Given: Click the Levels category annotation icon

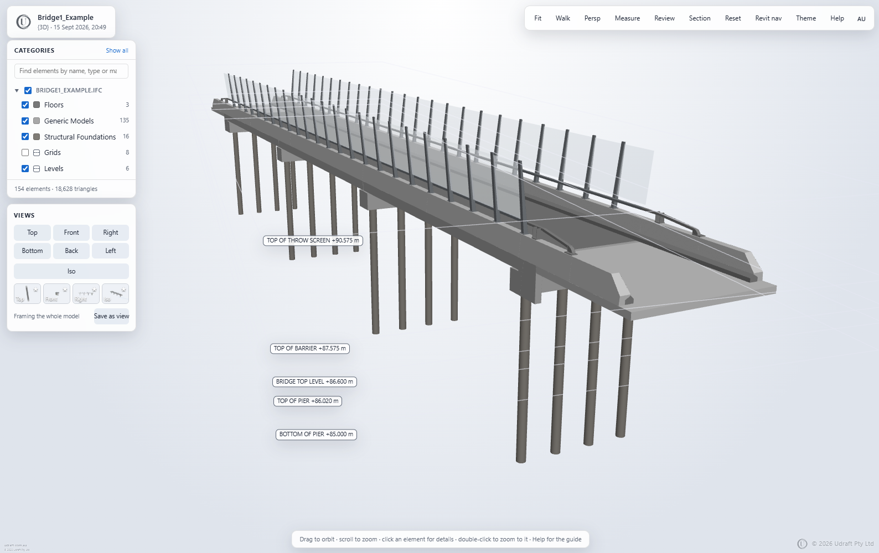Looking at the screenshot, I should click(x=37, y=169).
